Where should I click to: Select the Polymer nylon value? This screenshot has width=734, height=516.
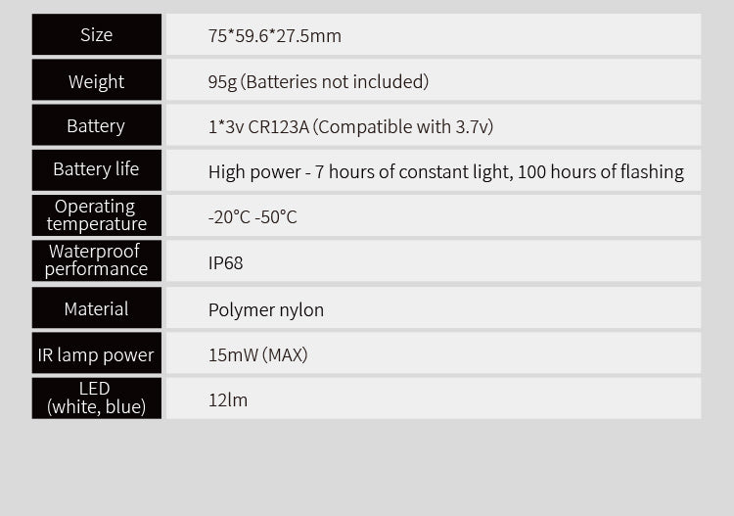coord(266,310)
